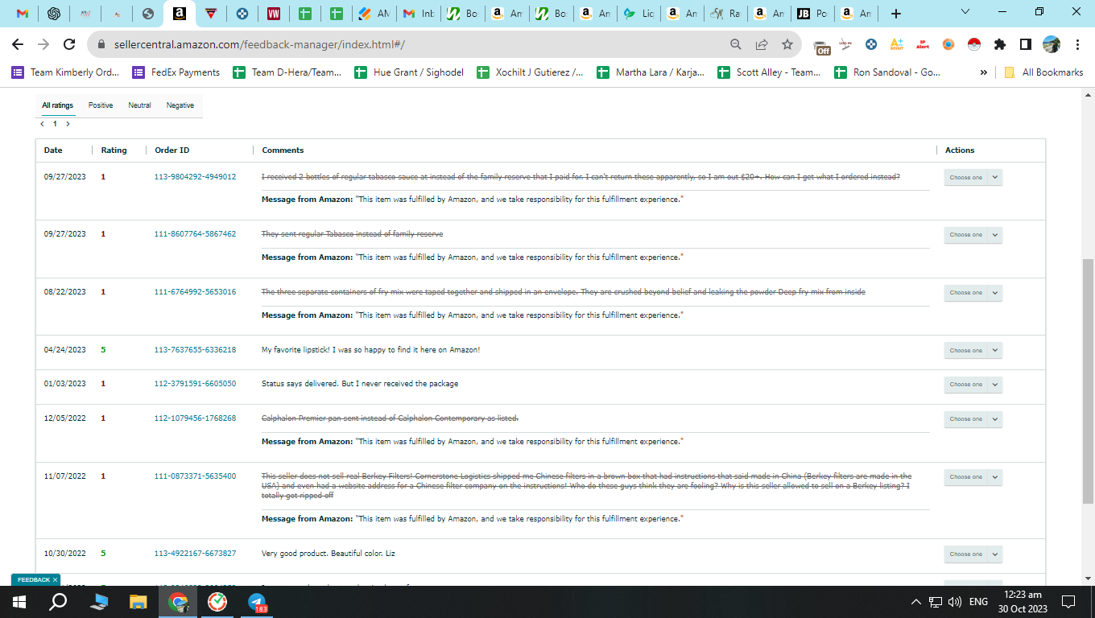Switch to the JB 'Po' browser tab

coord(811,14)
